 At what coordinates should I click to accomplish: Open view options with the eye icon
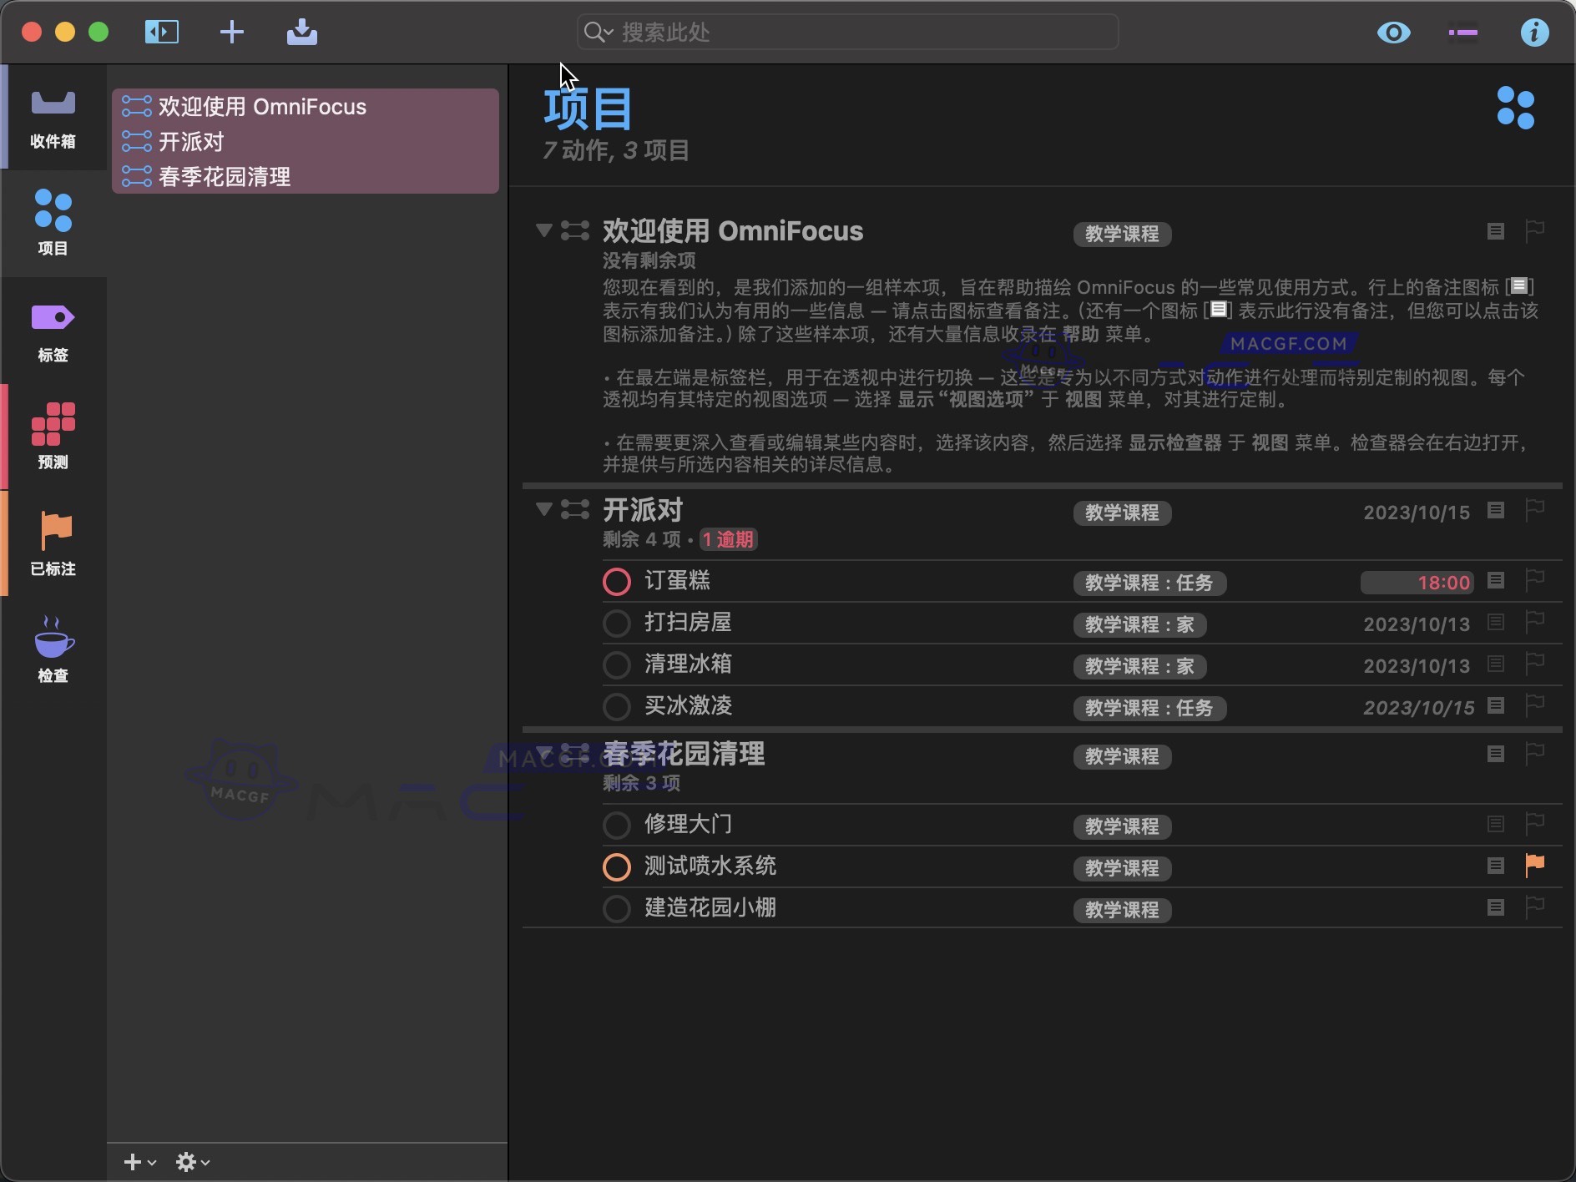coord(1392,32)
